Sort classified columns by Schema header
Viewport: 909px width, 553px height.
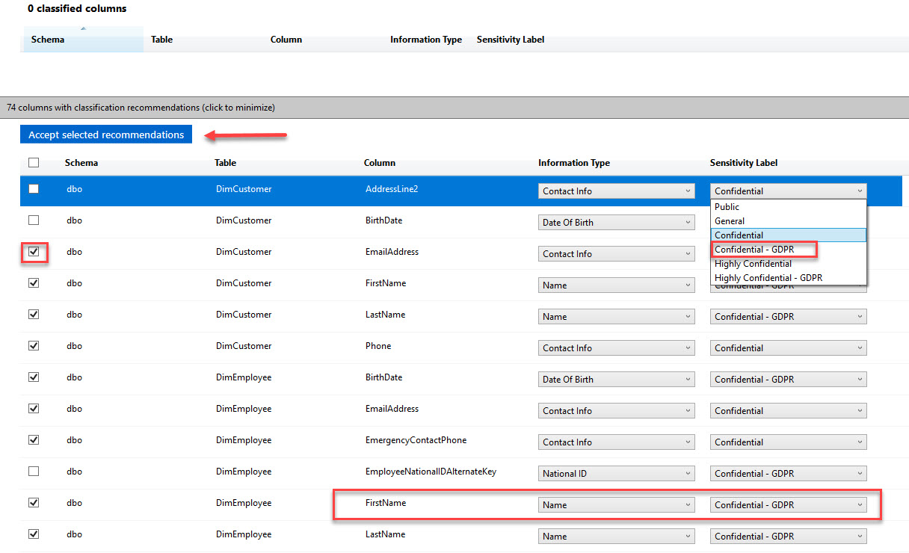click(x=48, y=40)
